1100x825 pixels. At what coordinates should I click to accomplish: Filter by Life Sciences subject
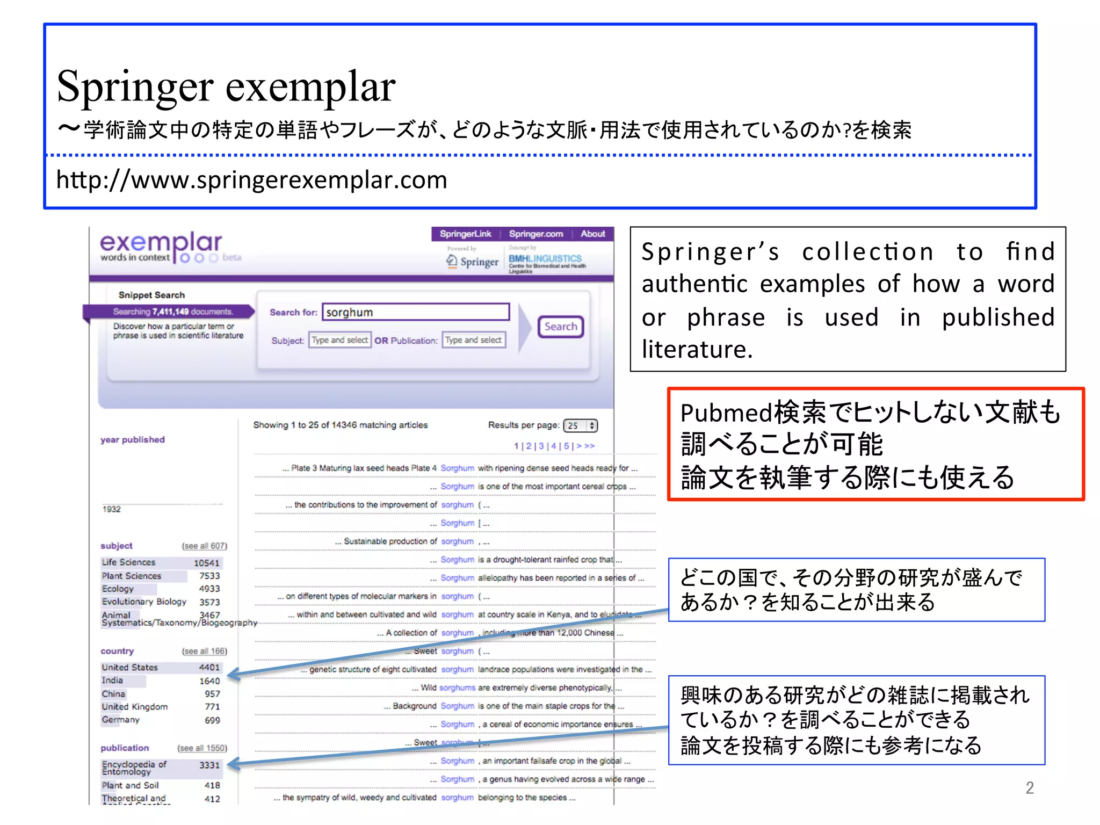pyautogui.click(x=129, y=562)
